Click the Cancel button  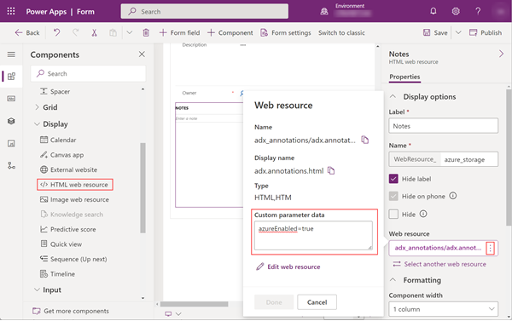(x=317, y=302)
